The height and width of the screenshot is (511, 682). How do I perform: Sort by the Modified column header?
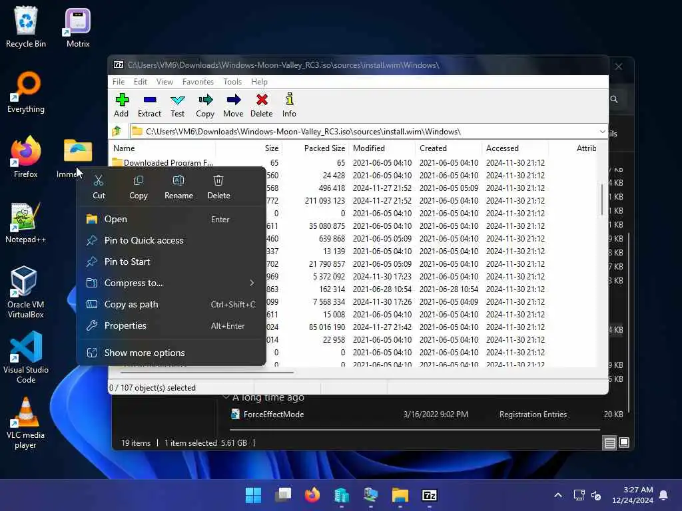tap(383, 148)
